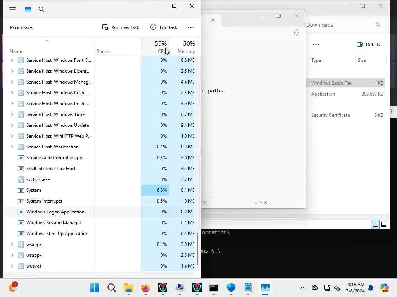Expand Service Host: Windows Font Cache row
This screenshot has width=397, height=297.
[12, 60]
